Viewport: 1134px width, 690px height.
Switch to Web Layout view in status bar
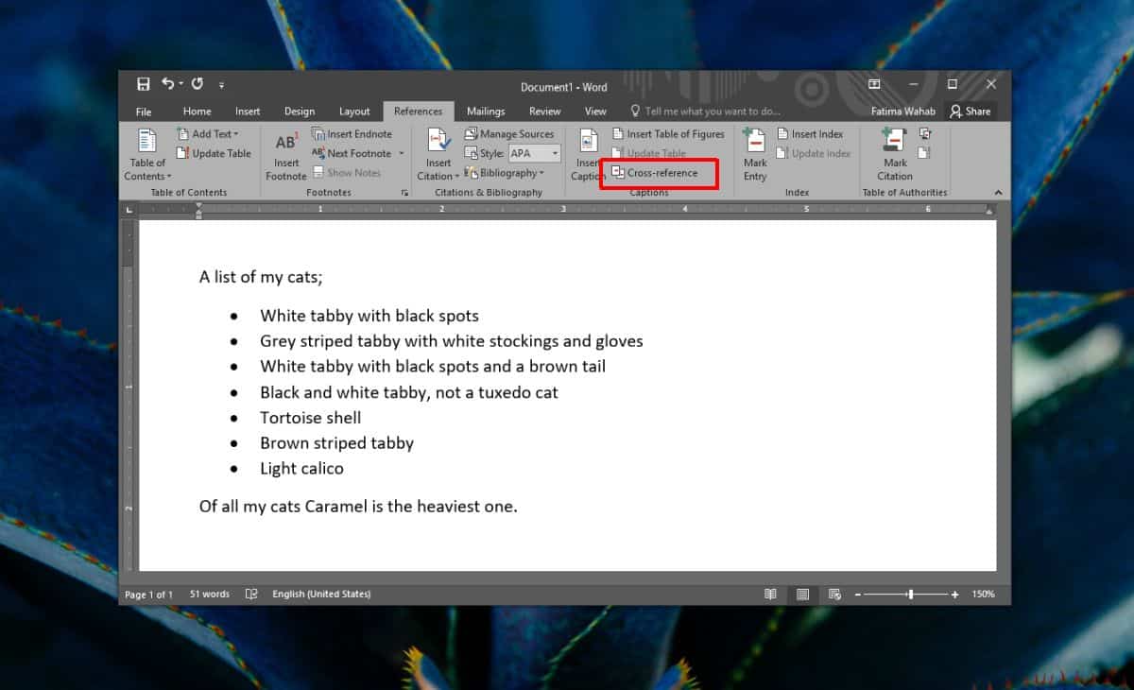pyautogui.click(x=834, y=595)
